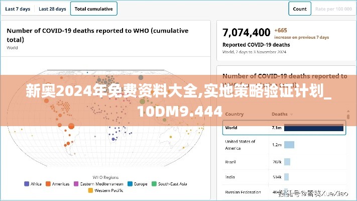
Task: Switch to the Last 28 days tab
Action: (52, 9)
